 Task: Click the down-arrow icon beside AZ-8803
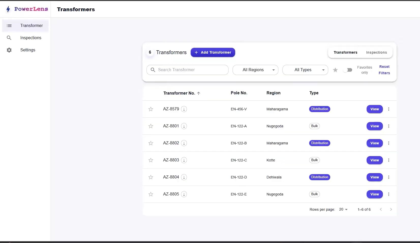(x=184, y=160)
